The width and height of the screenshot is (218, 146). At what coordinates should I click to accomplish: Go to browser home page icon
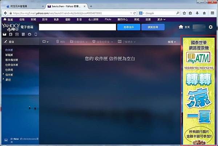tap(204, 13)
